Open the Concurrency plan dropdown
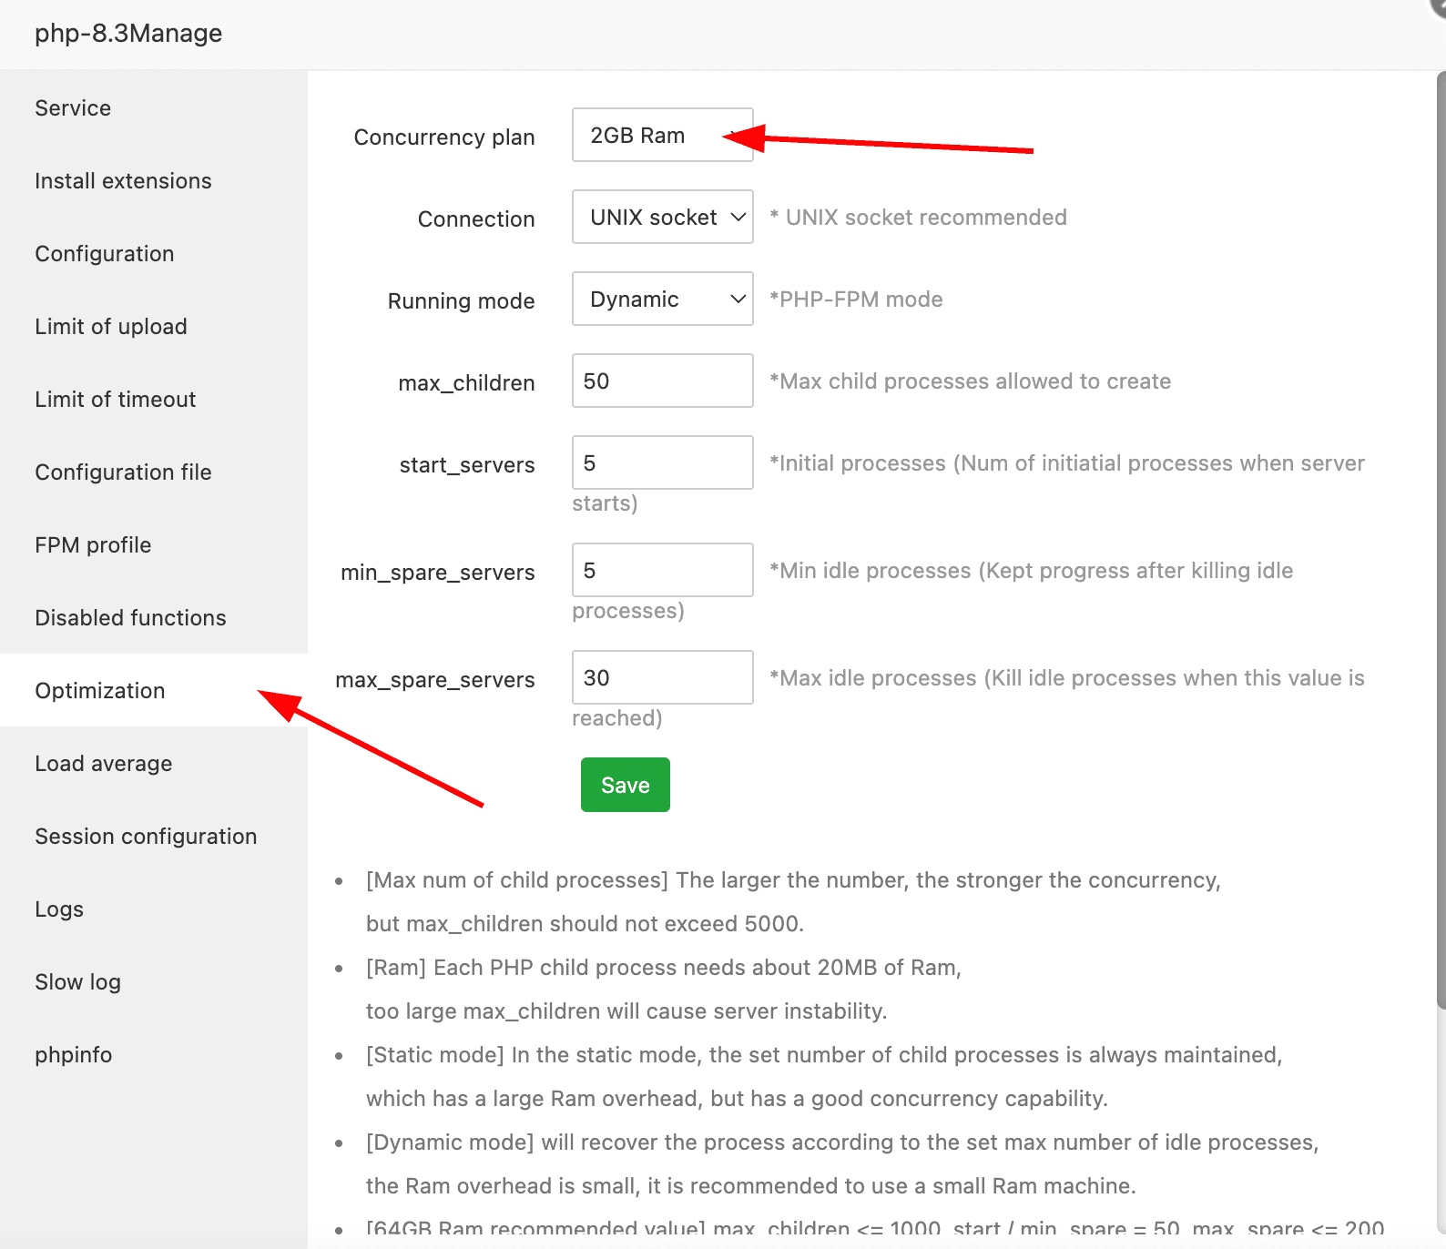The height and width of the screenshot is (1249, 1446). click(x=662, y=136)
